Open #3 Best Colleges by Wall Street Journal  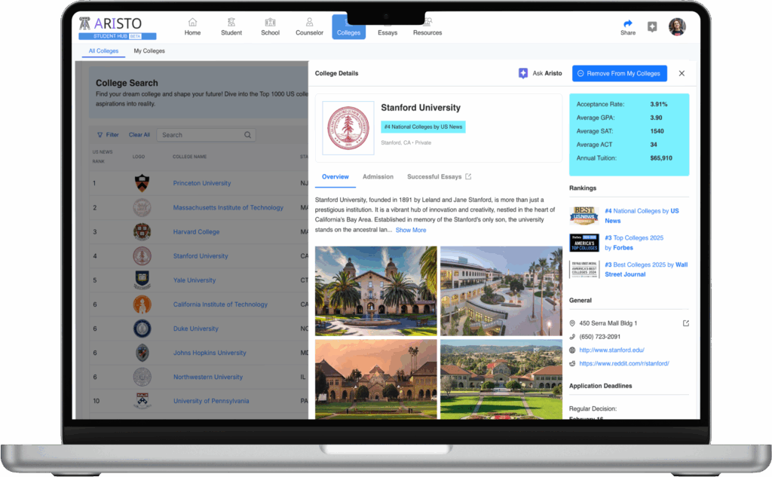pyautogui.click(x=646, y=269)
